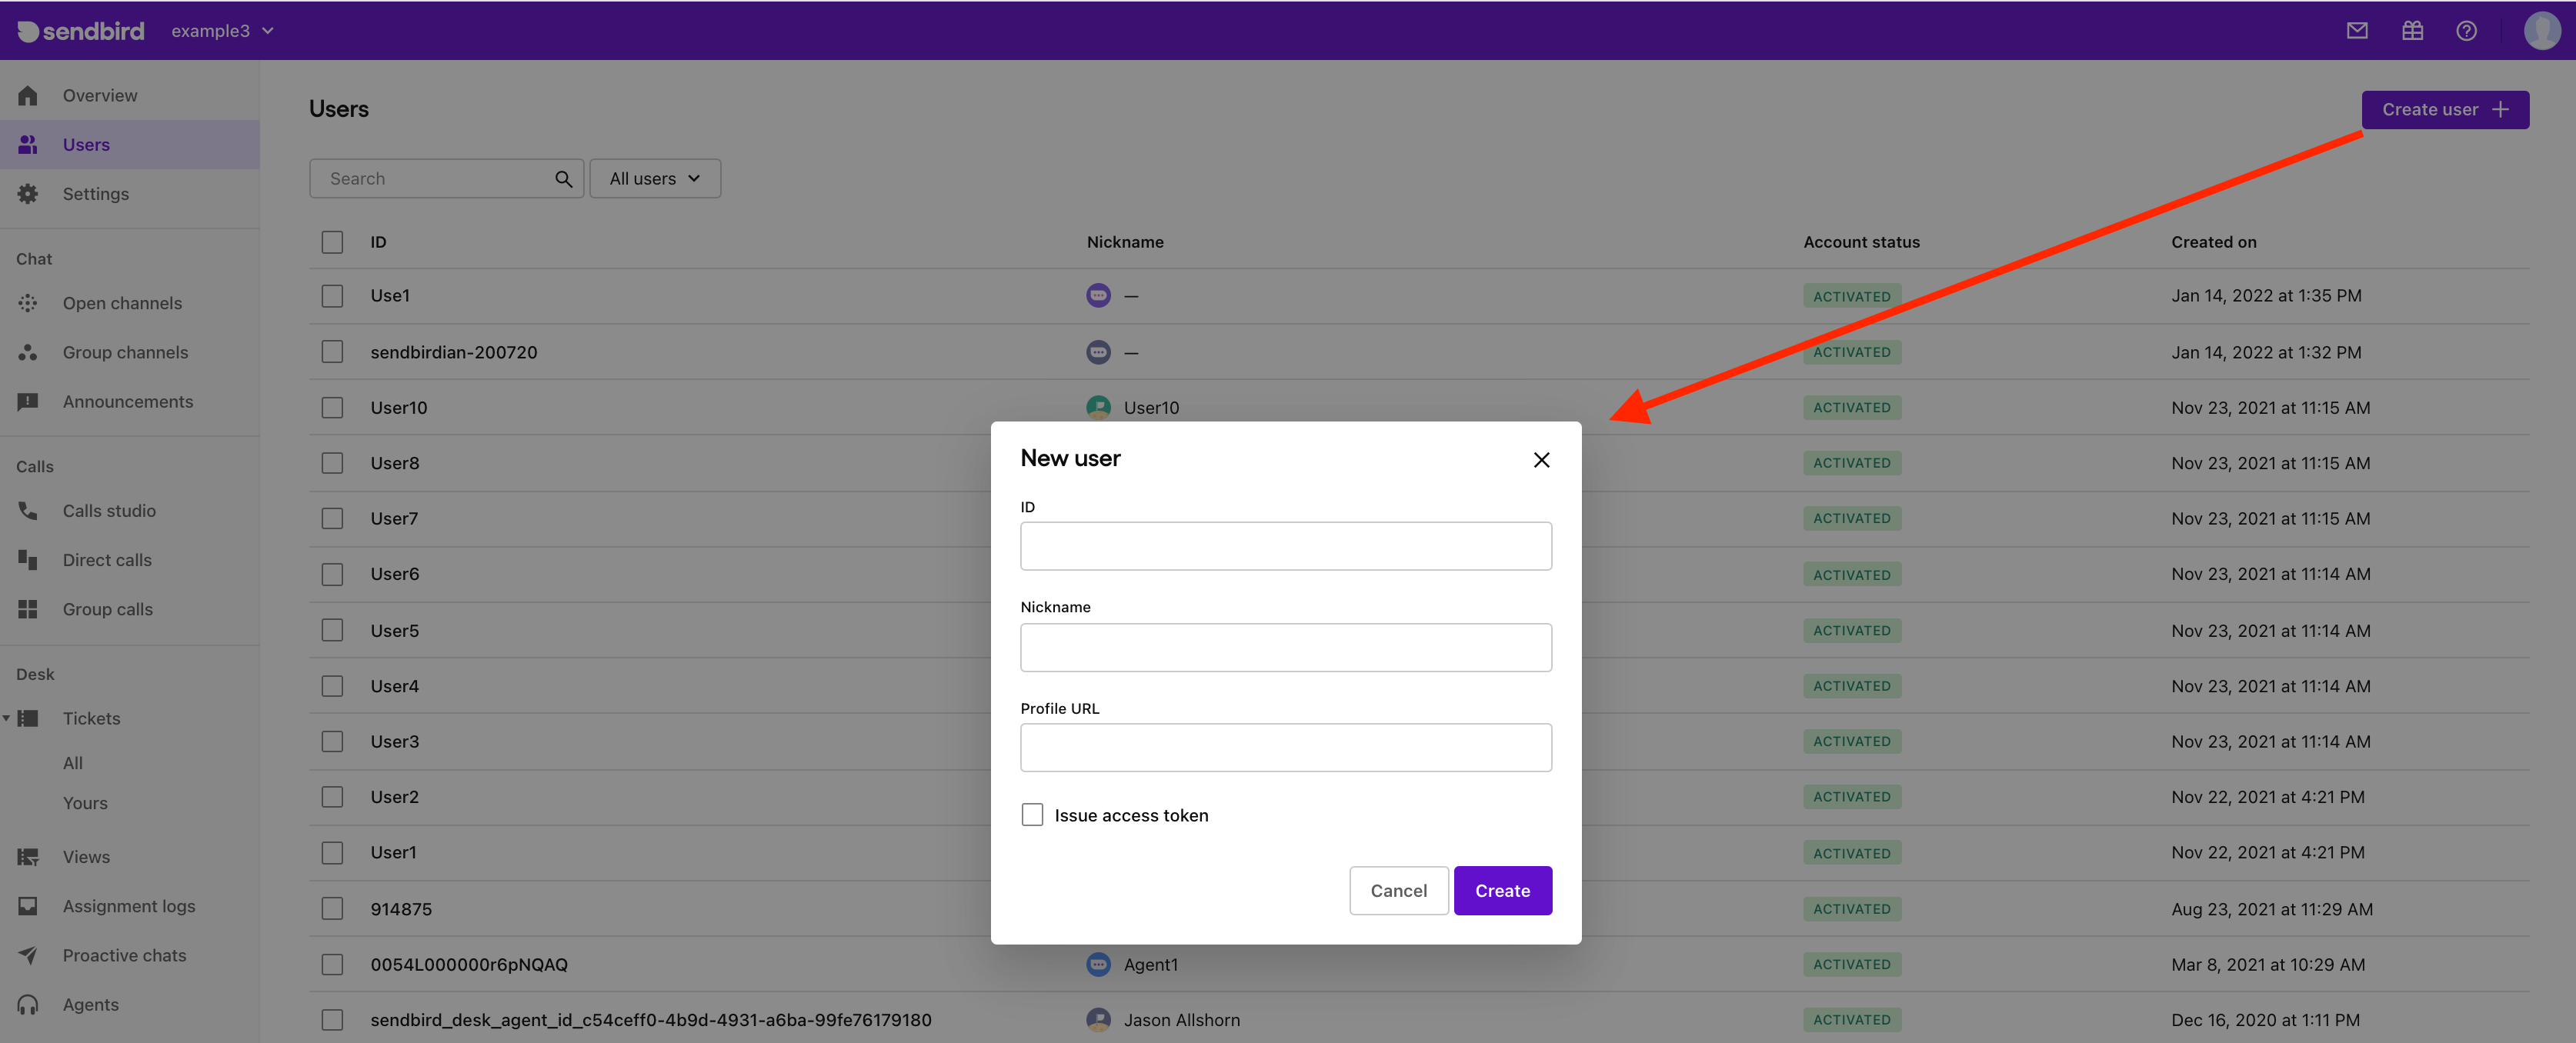
Task: Select the Users navigation icon
Action: coord(29,143)
